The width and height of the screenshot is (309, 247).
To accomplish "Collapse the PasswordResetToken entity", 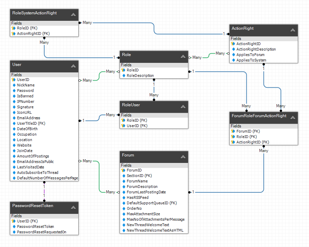I will point(73,207).
